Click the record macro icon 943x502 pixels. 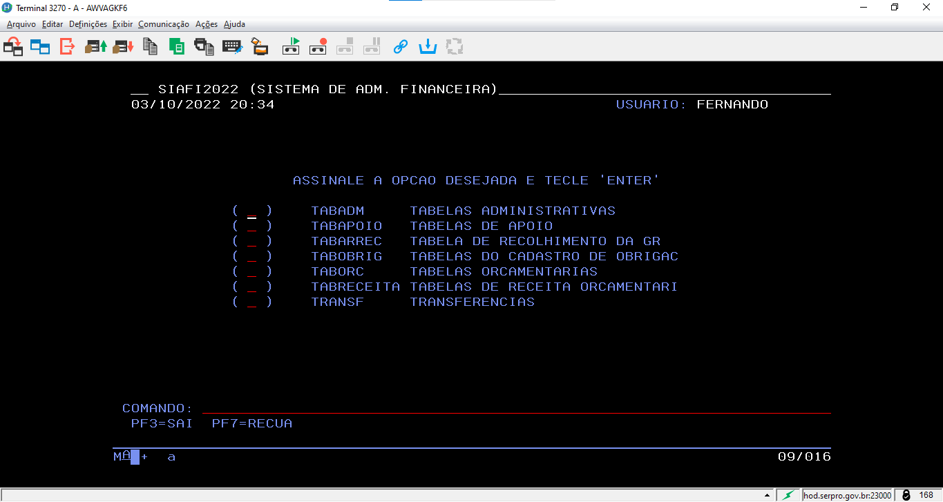click(318, 47)
